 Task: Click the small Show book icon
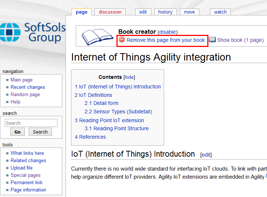212,40
